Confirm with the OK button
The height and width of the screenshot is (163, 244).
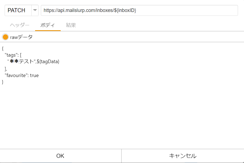tap(61, 156)
